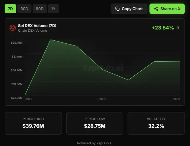Image resolution: width=190 pixels, height=146 pixels.
Task: Click the Volatility 32.2% value
Action: [x=156, y=126]
